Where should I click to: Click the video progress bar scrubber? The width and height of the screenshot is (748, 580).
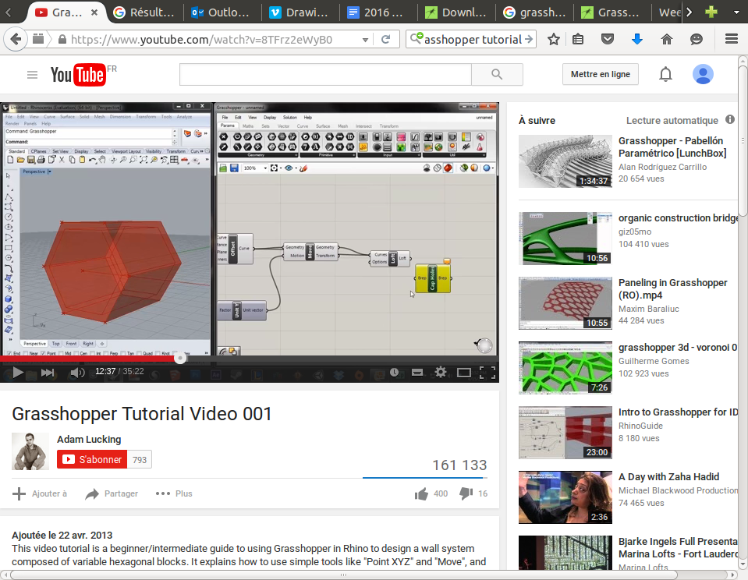pos(180,358)
